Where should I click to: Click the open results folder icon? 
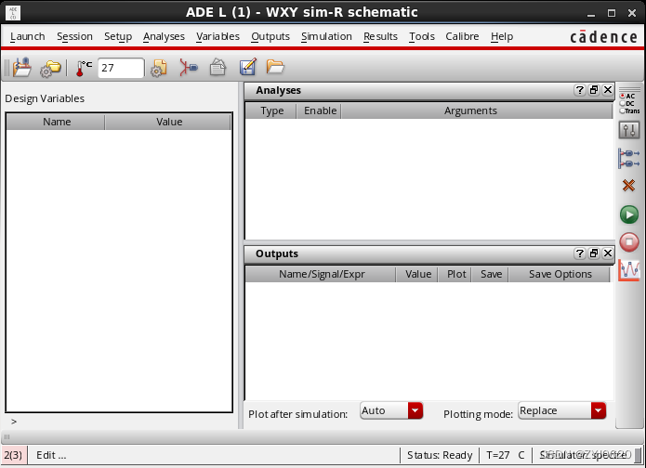[275, 67]
